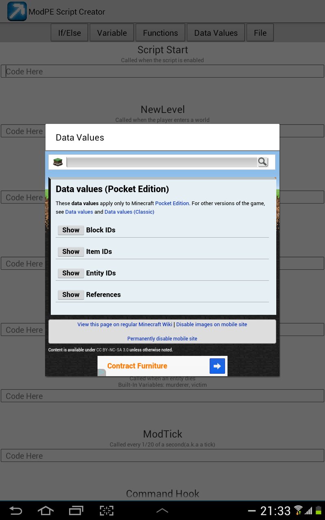Tap the magnifier search icon
This screenshot has width=325, height=520.
(x=262, y=162)
